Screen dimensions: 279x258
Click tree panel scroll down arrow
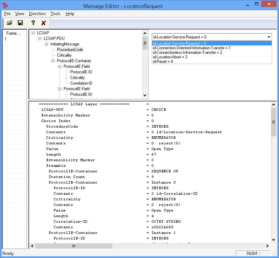145,95
